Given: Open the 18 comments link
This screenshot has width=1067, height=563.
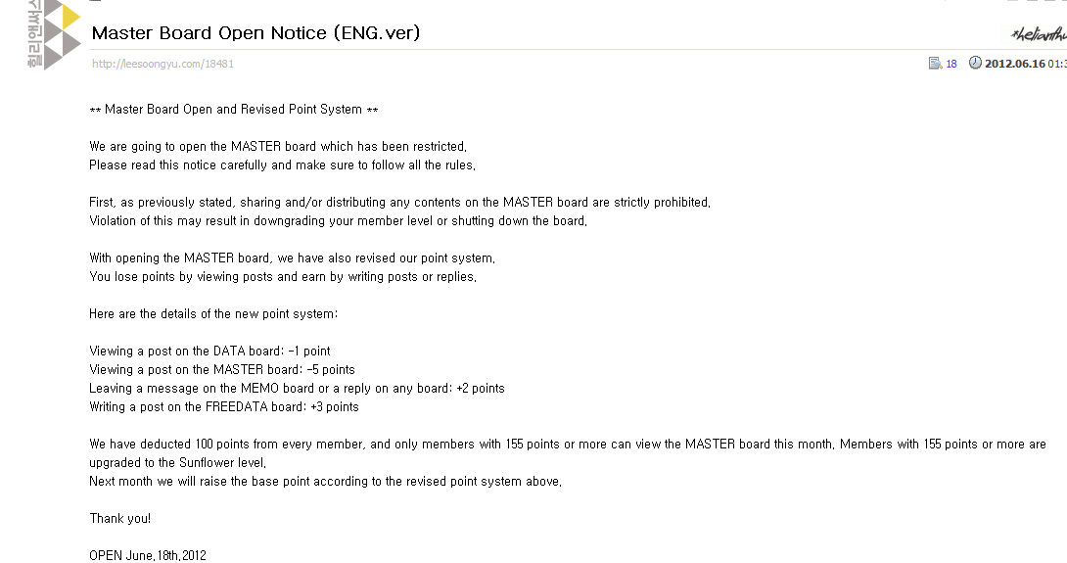Looking at the screenshot, I should tap(951, 64).
